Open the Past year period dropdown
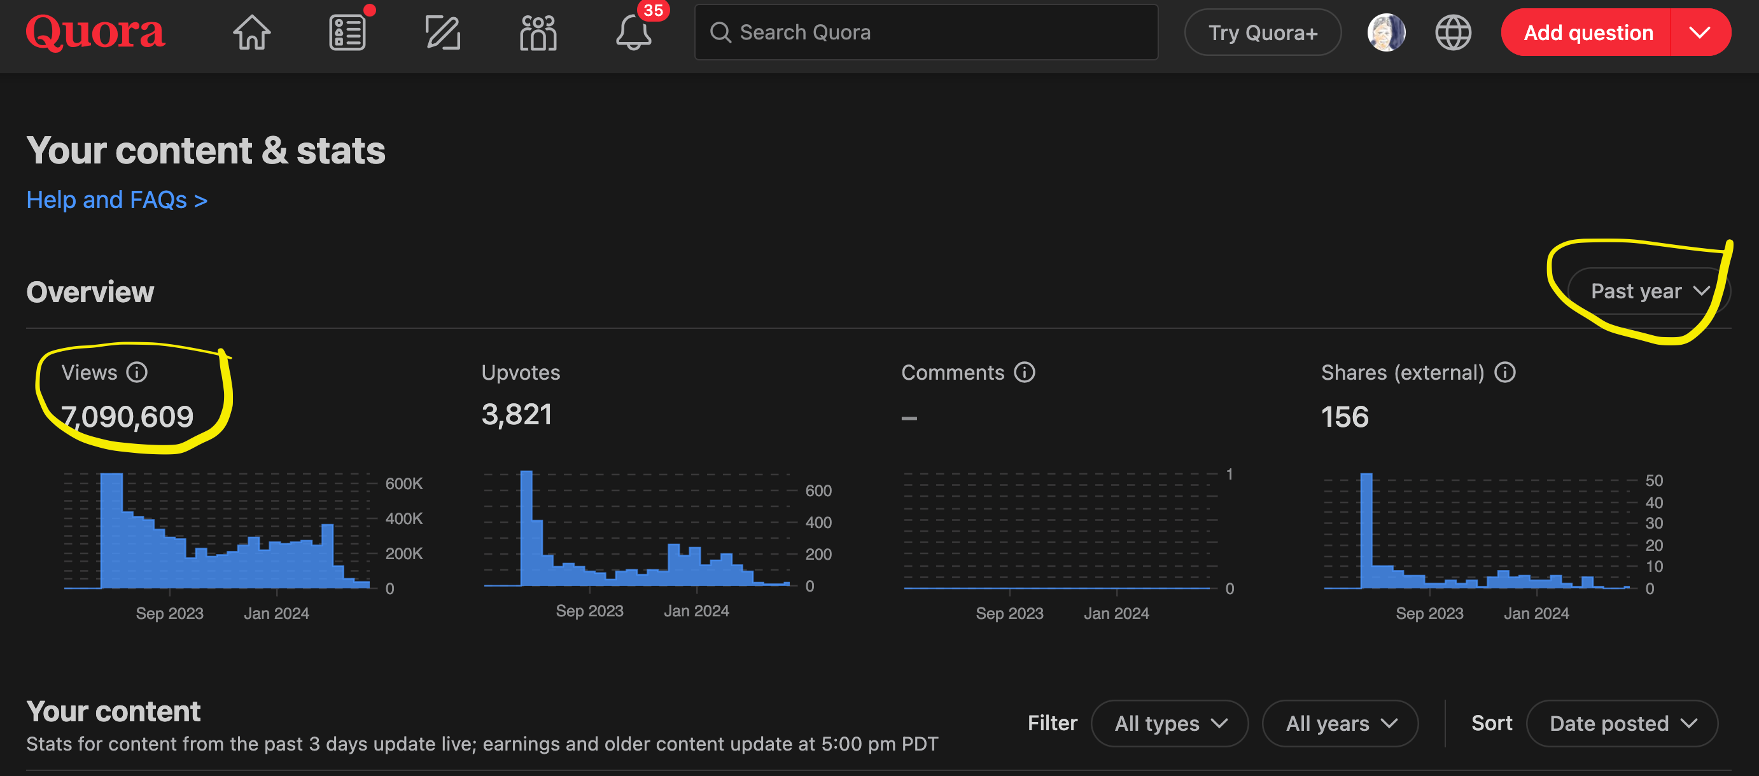The width and height of the screenshot is (1759, 776). click(x=1648, y=291)
